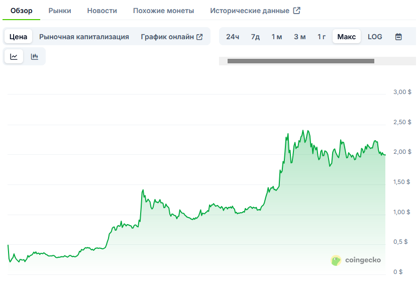This screenshot has width=417, height=283.
Task: Select Макс time range
Action: (347, 37)
